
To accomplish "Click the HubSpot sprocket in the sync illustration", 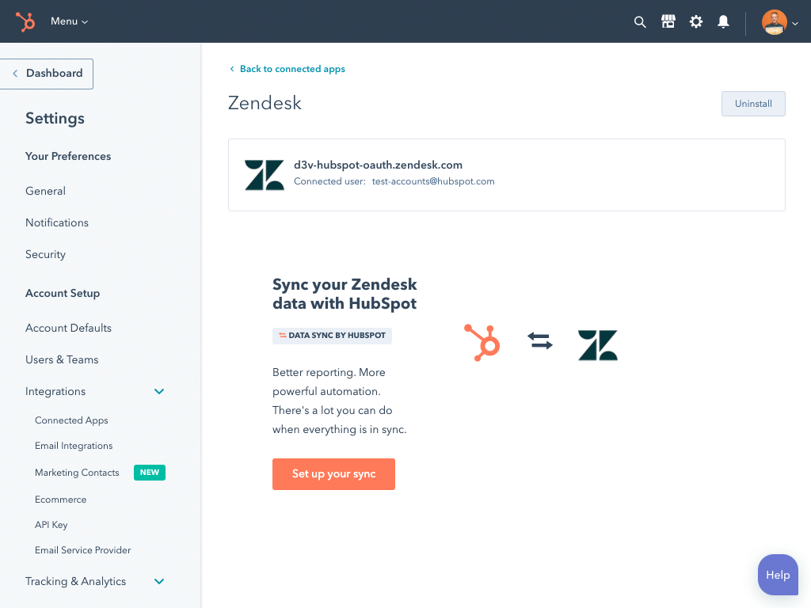I will [x=482, y=344].
